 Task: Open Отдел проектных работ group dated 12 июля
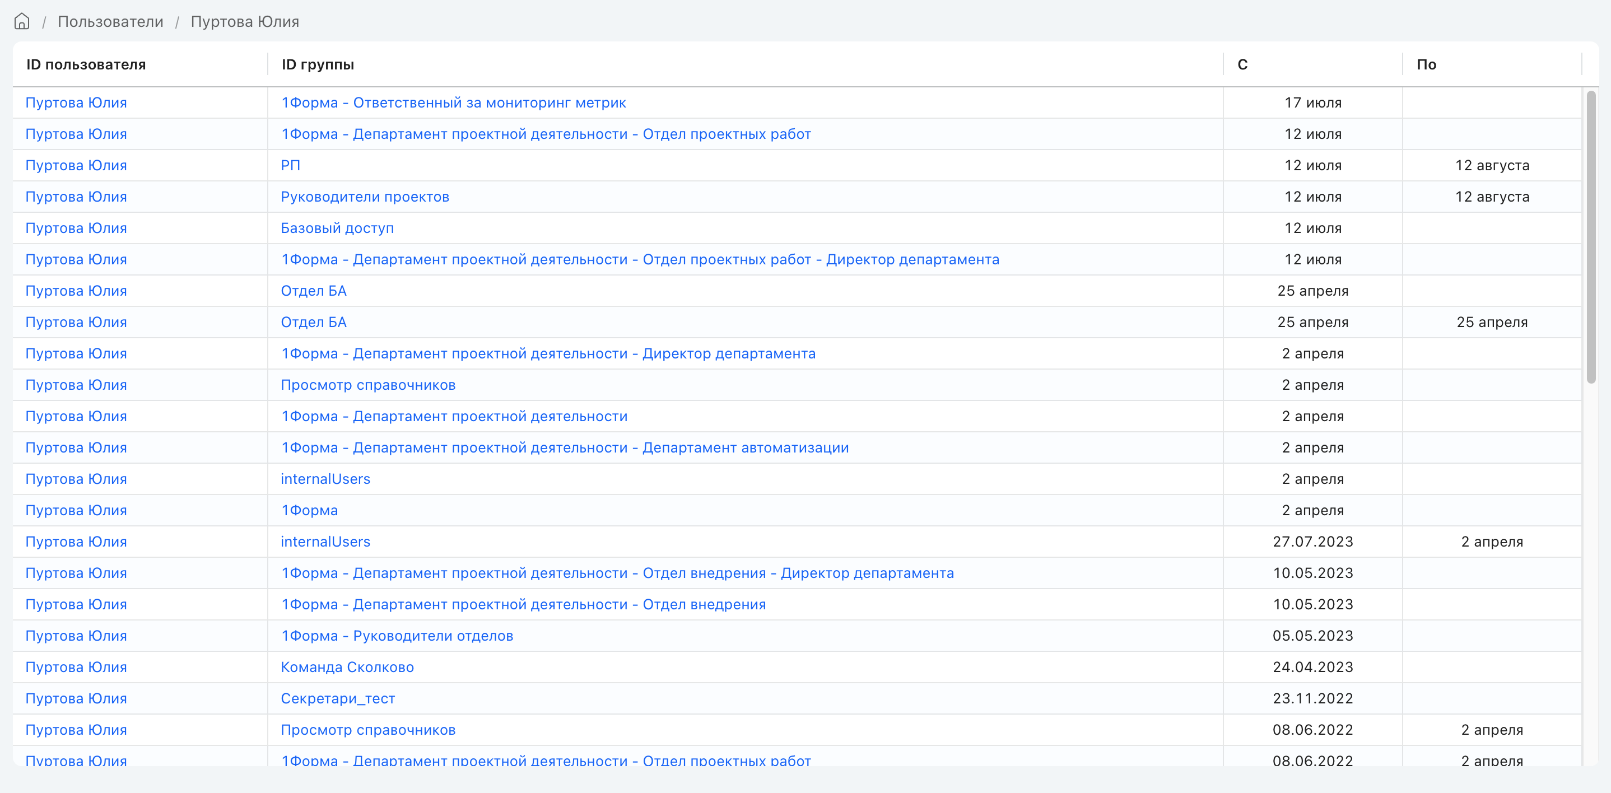[546, 134]
